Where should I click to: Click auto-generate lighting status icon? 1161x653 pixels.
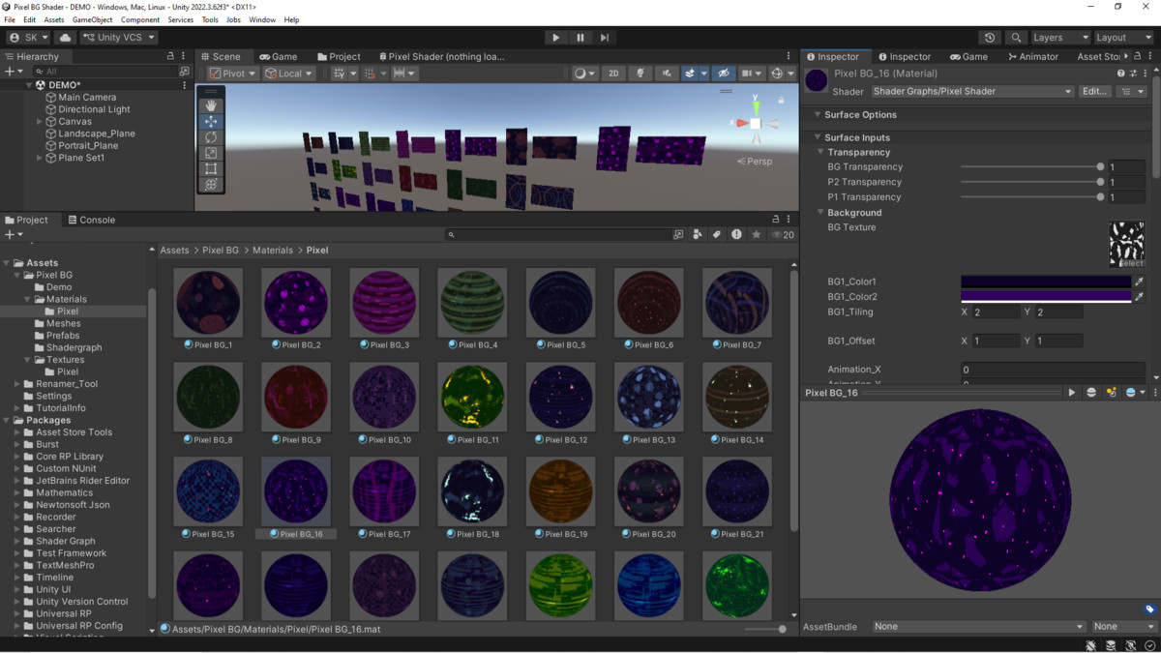tap(1130, 645)
